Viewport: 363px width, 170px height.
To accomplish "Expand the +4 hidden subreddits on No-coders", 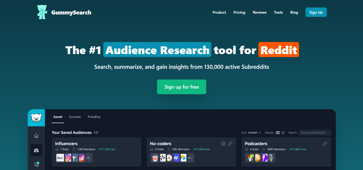I will [190, 158].
